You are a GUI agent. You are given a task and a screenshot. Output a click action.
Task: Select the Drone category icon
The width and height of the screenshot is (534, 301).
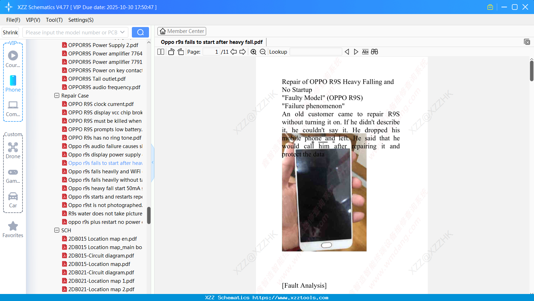[13, 150]
